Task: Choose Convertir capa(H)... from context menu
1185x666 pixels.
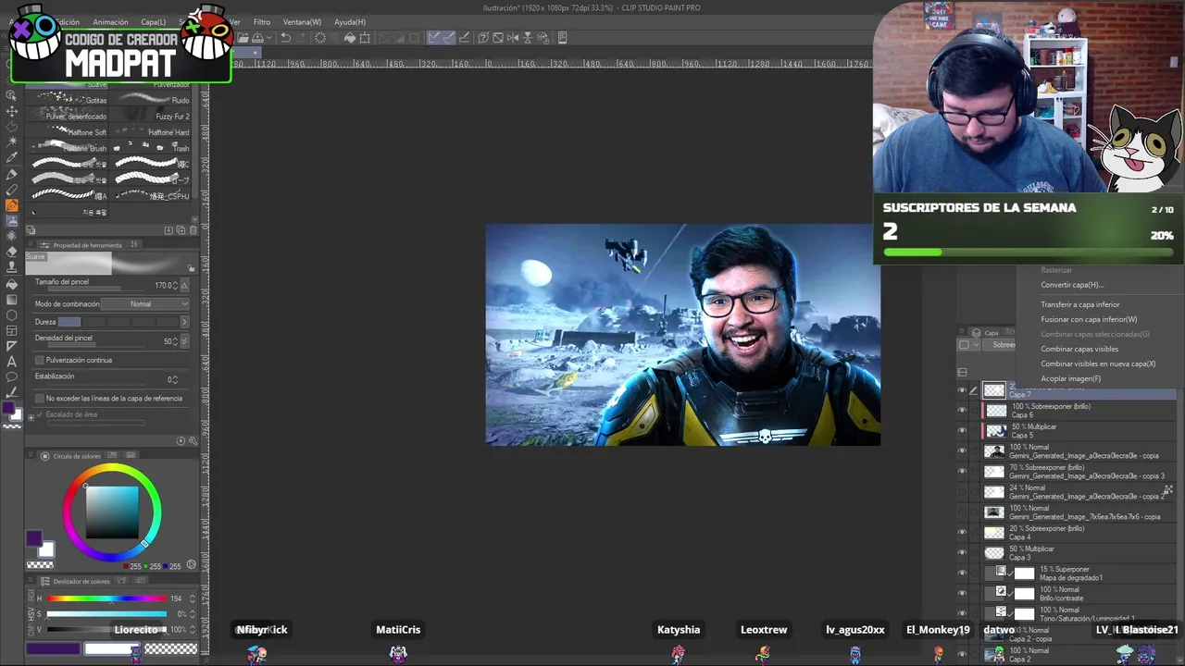Action: [x=1072, y=285]
